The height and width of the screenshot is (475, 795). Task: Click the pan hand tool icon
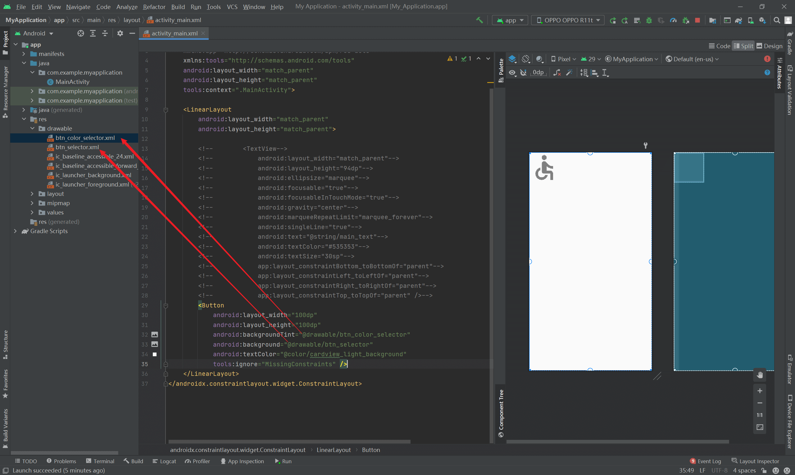tap(760, 375)
